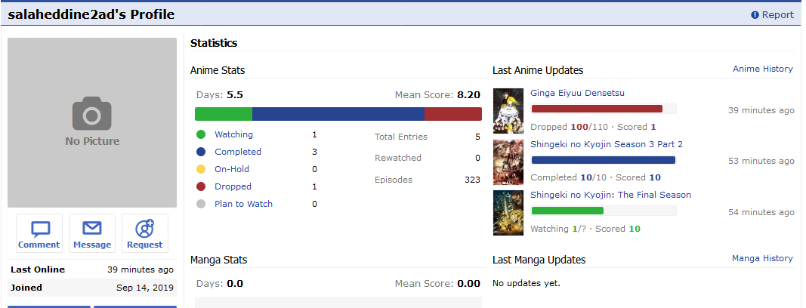Screen dimensions: 806x308
Task: Open Anime History page
Action: [x=762, y=69]
